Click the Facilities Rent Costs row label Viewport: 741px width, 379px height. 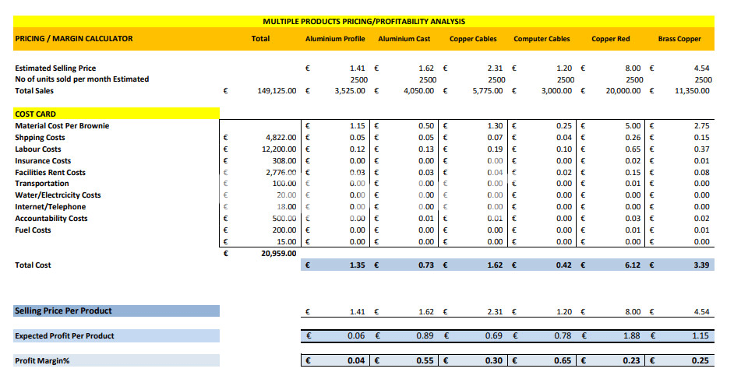pos(51,173)
